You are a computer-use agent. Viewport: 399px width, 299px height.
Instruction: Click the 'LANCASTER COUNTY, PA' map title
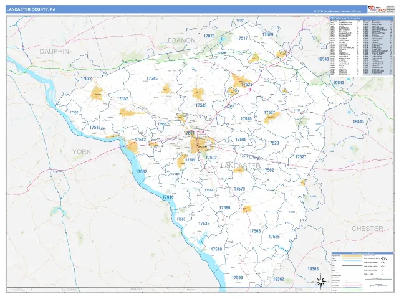[31, 9]
